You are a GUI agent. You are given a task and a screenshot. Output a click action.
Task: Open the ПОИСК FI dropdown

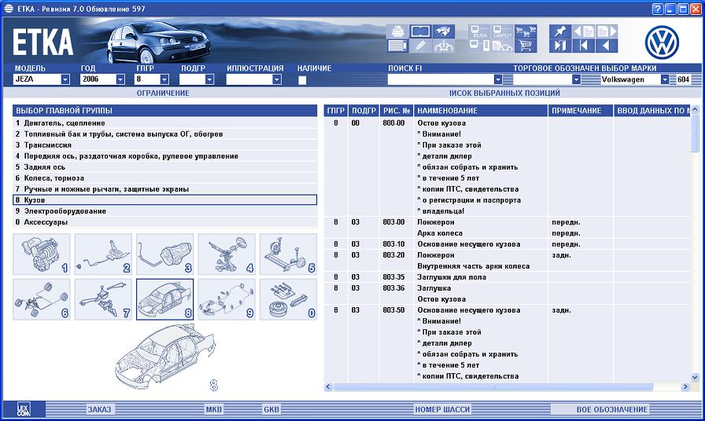click(498, 79)
